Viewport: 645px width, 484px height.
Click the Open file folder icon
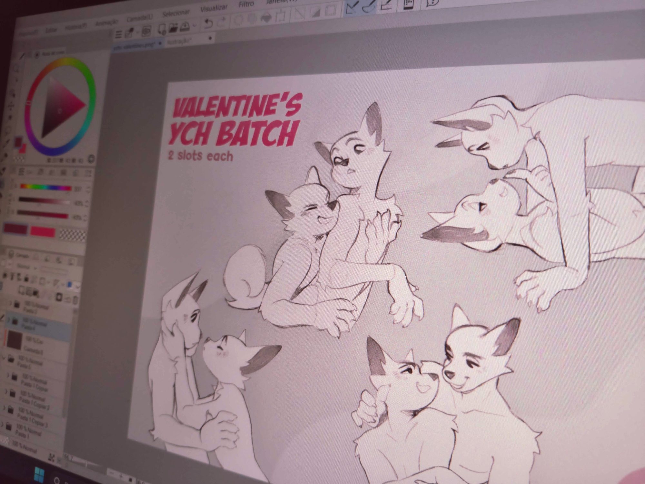coord(173,28)
